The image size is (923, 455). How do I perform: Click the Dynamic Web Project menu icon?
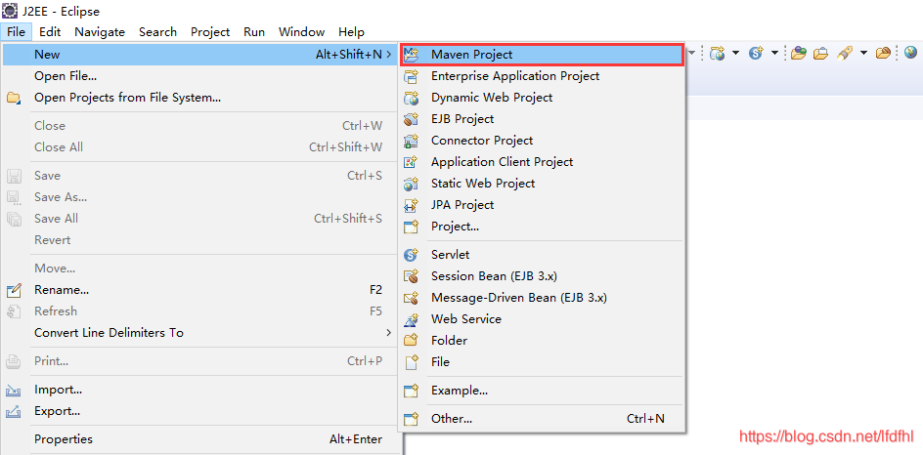coord(411,98)
